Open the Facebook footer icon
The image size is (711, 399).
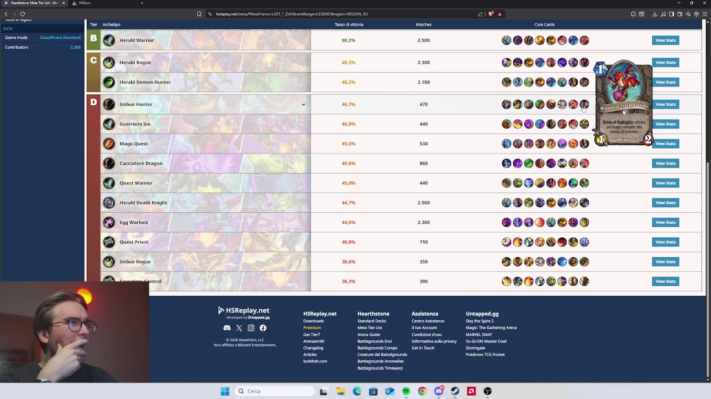click(x=263, y=328)
